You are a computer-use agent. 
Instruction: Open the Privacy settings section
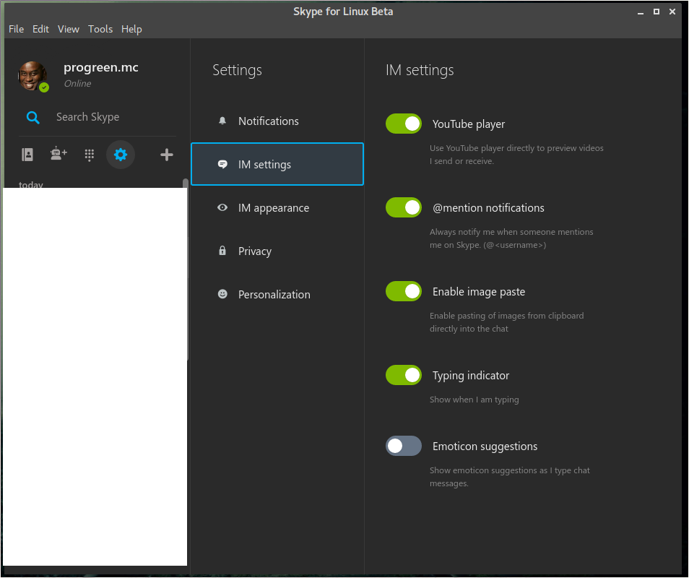pos(277,251)
